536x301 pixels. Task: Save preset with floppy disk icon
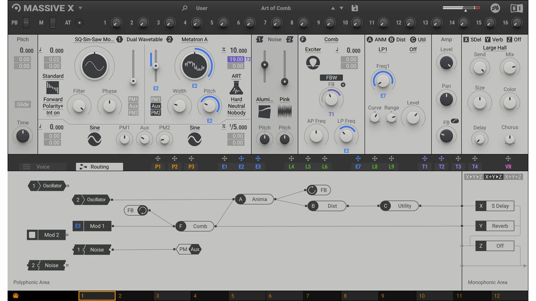coord(355,8)
